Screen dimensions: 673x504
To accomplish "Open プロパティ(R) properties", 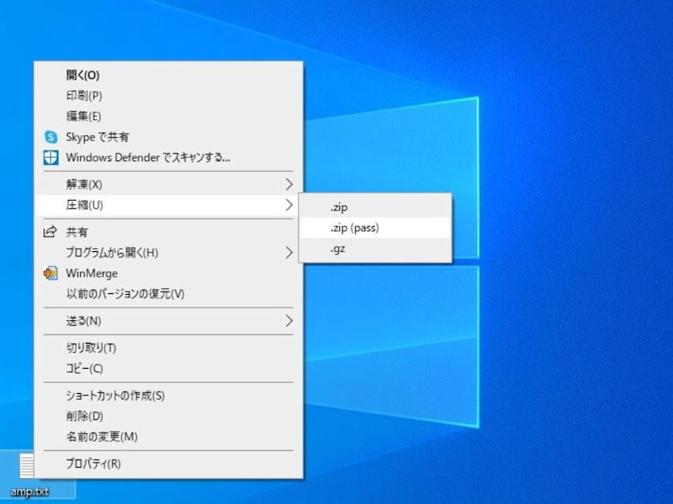I will (168, 464).
